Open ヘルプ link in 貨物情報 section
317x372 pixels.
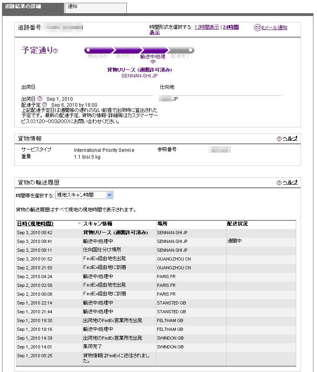point(290,139)
